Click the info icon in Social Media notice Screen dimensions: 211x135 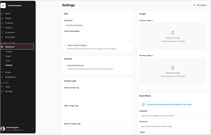(x=143, y=104)
